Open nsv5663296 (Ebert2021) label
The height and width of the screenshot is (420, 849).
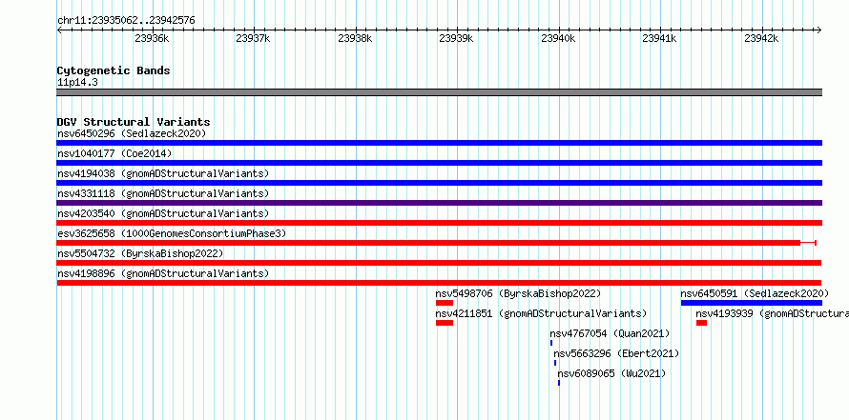click(616, 353)
